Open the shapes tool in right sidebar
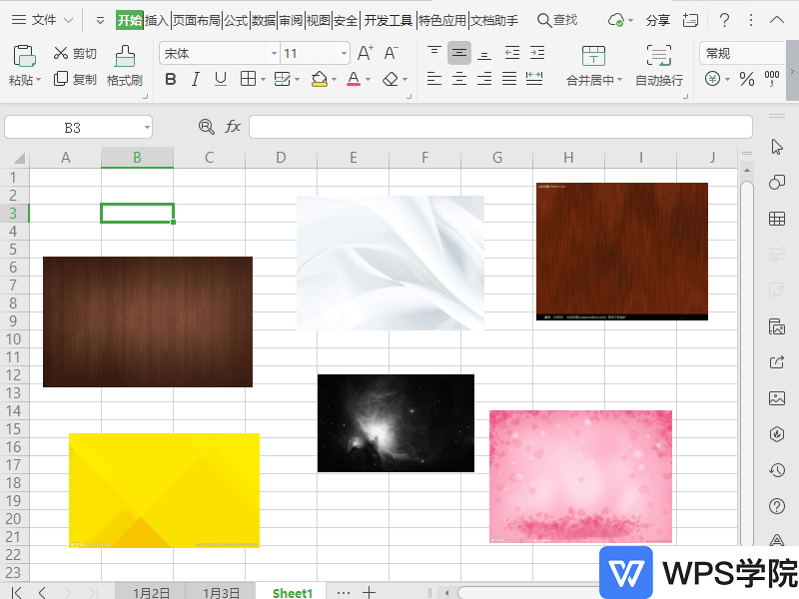 coord(777,183)
